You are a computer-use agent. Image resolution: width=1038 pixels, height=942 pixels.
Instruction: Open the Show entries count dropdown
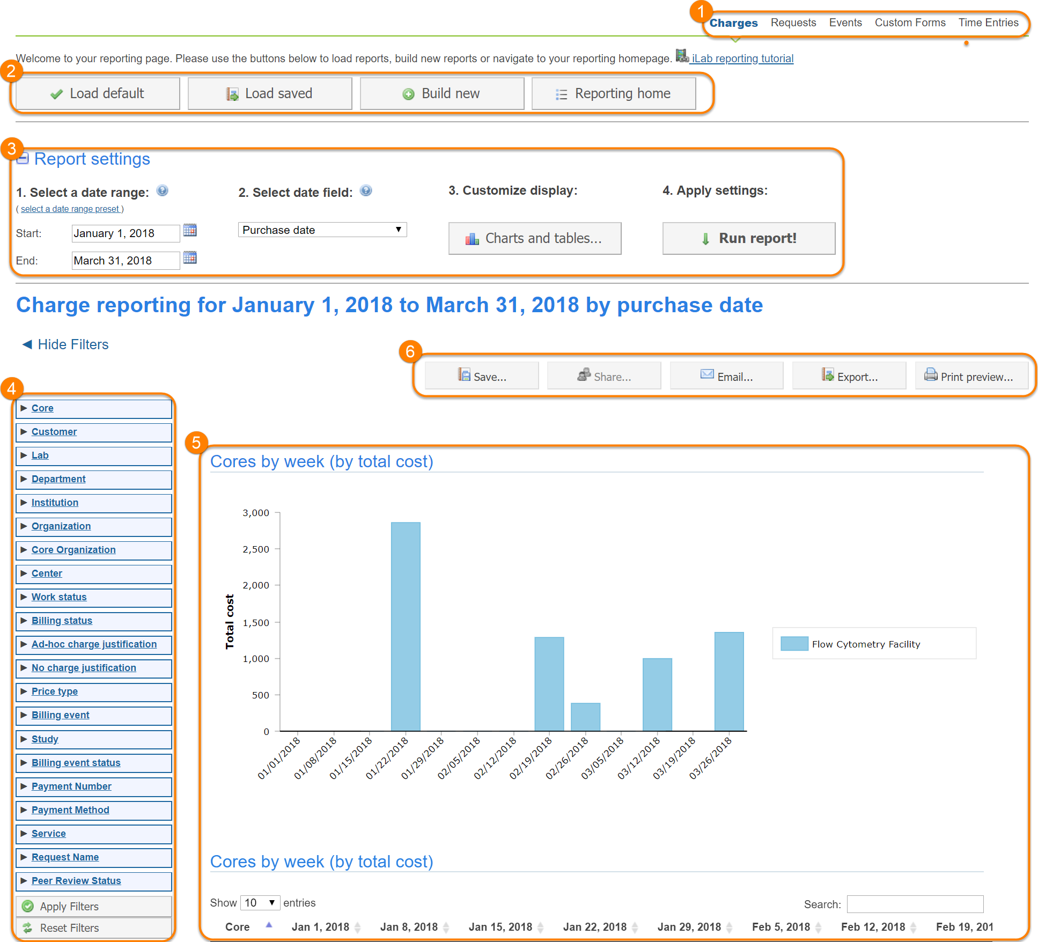pyautogui.click(x=260, y=903)
